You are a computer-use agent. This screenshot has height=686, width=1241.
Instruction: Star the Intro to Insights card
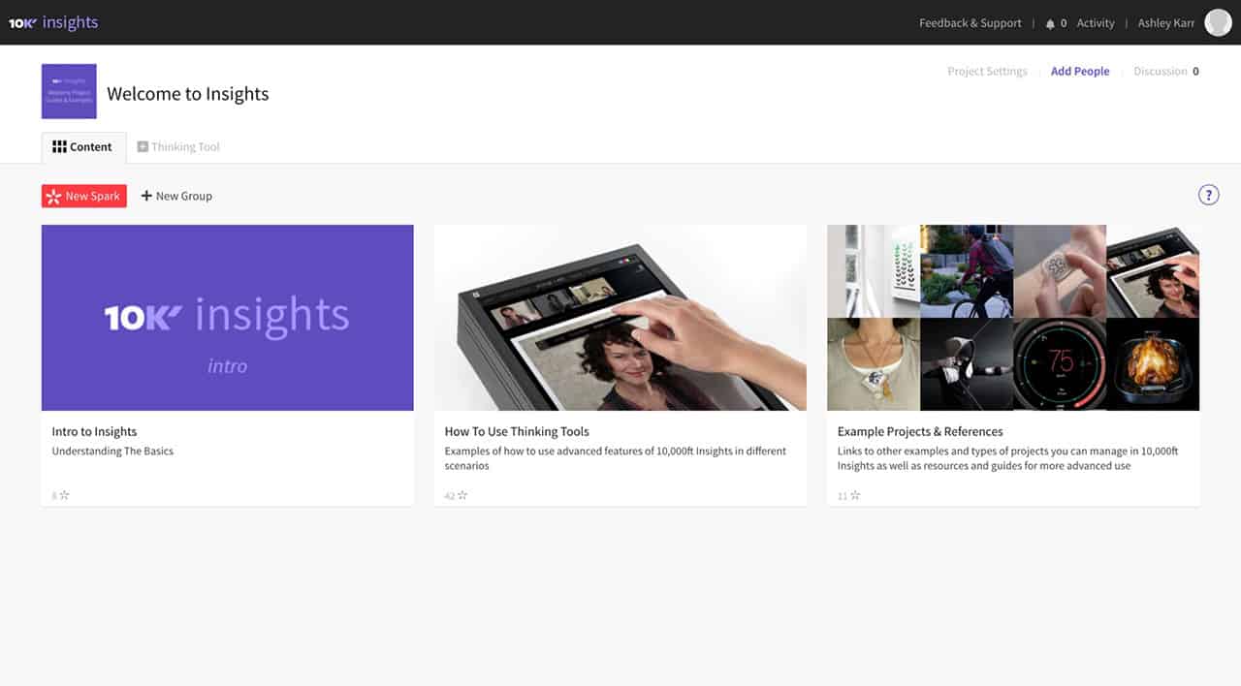(x=65, y=495)
